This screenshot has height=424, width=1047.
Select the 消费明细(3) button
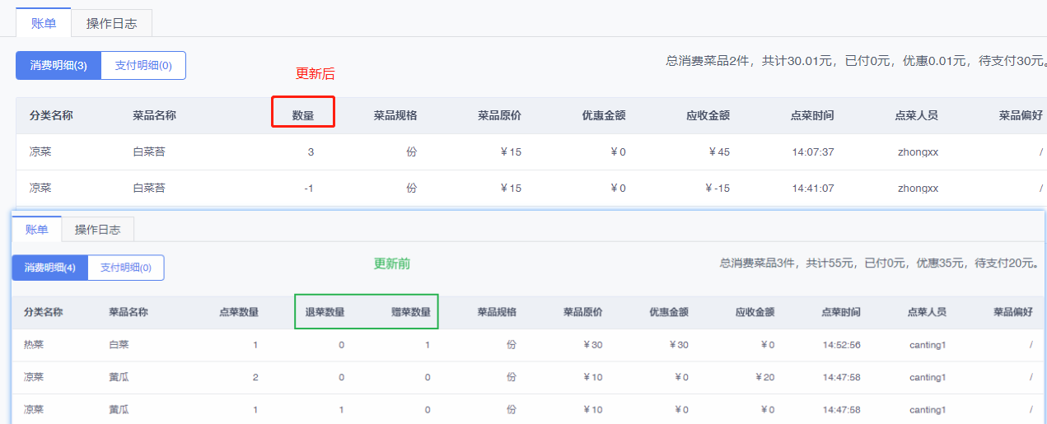[58, 66]
